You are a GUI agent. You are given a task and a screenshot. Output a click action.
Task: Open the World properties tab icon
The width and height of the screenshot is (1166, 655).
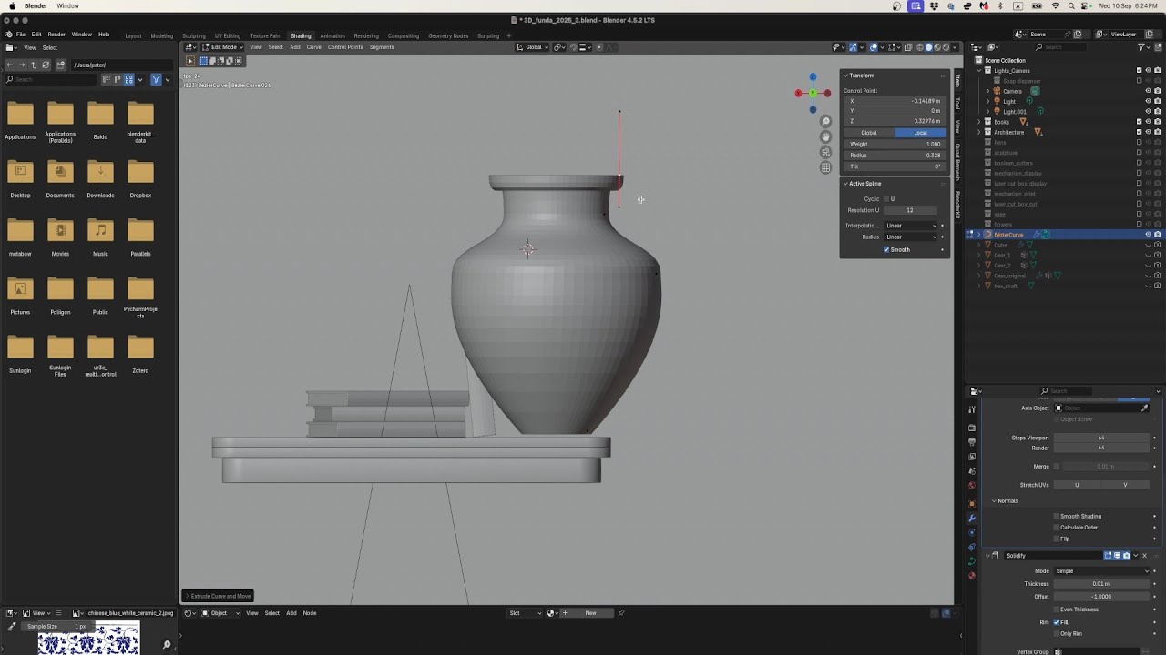(x=972, y=486)
